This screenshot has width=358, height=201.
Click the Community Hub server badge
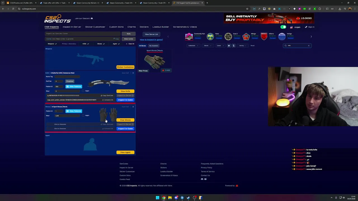point(189,36)
